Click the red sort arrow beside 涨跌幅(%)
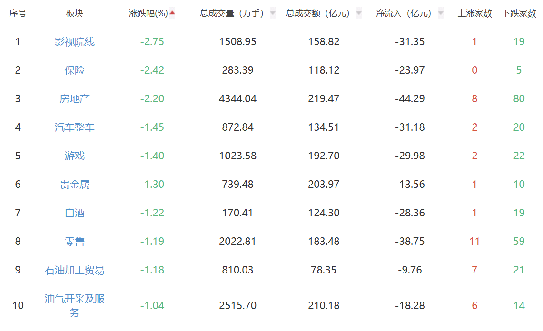The height and width of the screenshot is (331, 543). pyautogui.click(x=172, y=13)
